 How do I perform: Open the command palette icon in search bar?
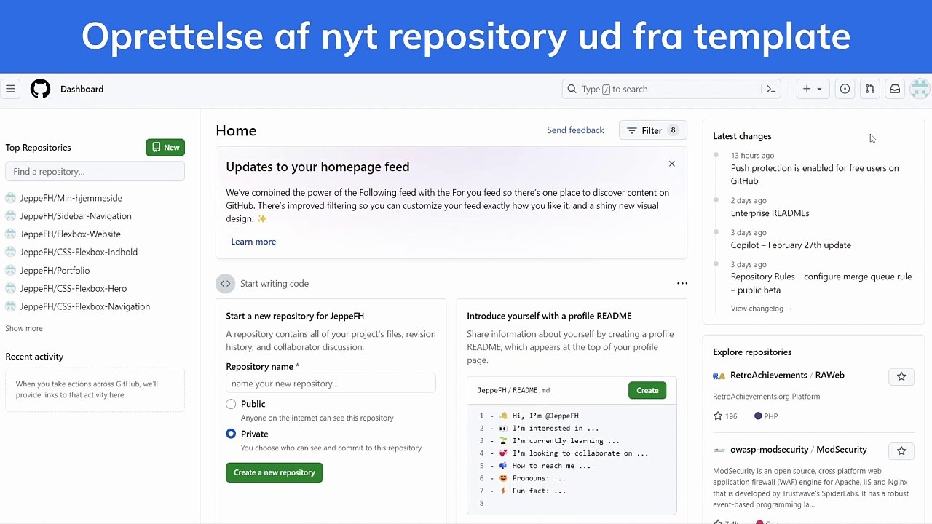[770, 89]
